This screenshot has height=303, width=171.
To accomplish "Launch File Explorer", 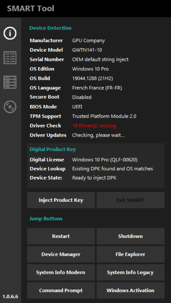I will coord(130,254).
